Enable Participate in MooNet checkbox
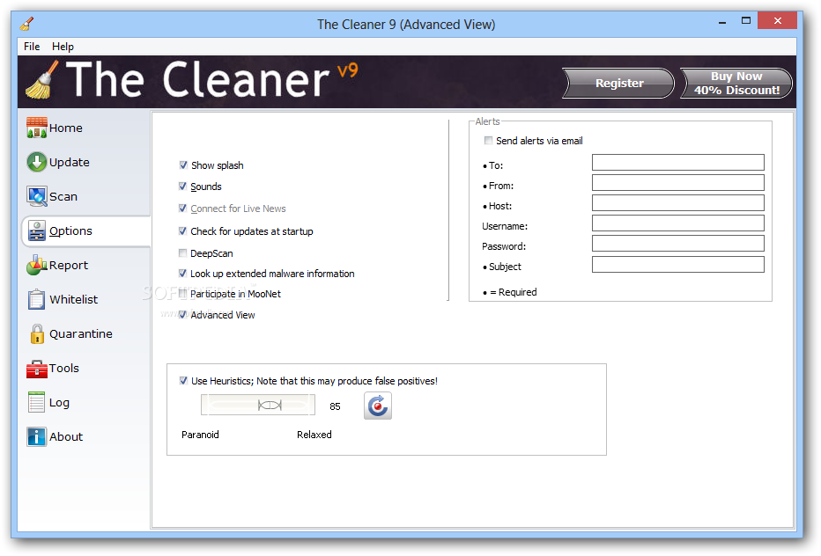Screen dimensions: 821x556 (x=182, y=294)
